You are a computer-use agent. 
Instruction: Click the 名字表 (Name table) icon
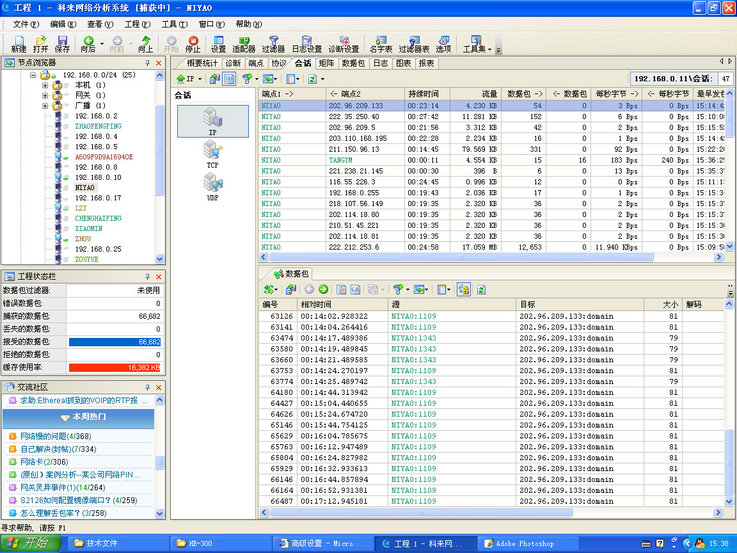point(381,44)
